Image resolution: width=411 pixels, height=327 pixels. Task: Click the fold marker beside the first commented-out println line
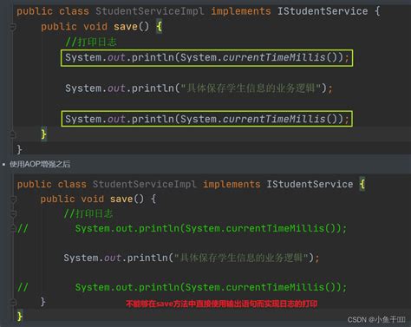tap(13, 228)
